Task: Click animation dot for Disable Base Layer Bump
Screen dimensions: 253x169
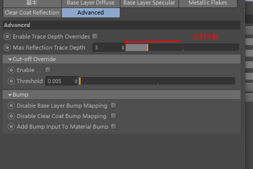Action: click(x=11, y=106)
